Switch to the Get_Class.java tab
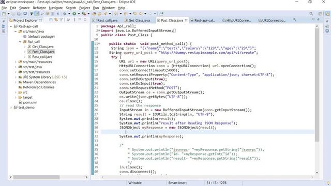 (x=137, y=20)
